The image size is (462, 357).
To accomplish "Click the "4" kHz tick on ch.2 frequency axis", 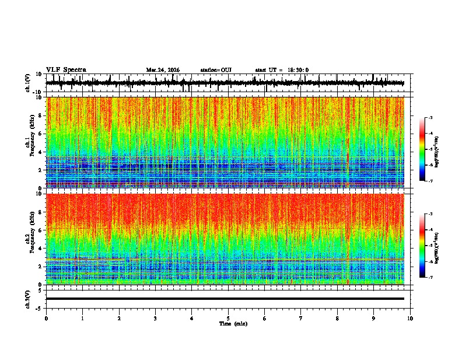I will point(41,249).
